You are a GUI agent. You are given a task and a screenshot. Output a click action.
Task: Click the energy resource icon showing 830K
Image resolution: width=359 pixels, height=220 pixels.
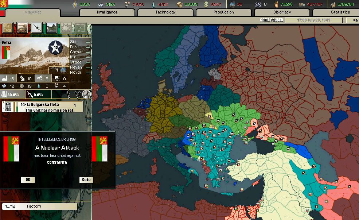pyautogui.click(x=75, y=3)
